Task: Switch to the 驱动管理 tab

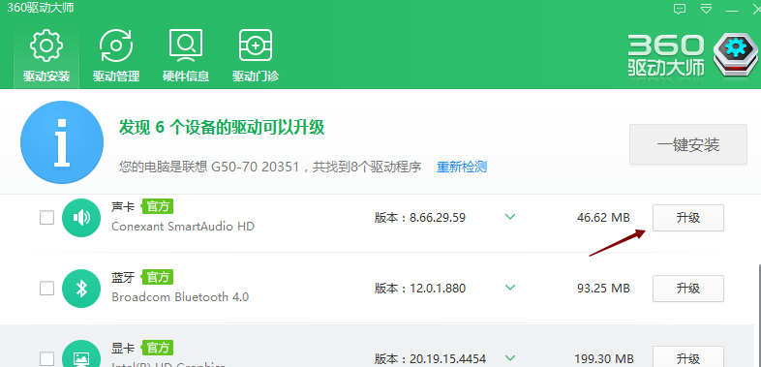Action: (116, 55)
